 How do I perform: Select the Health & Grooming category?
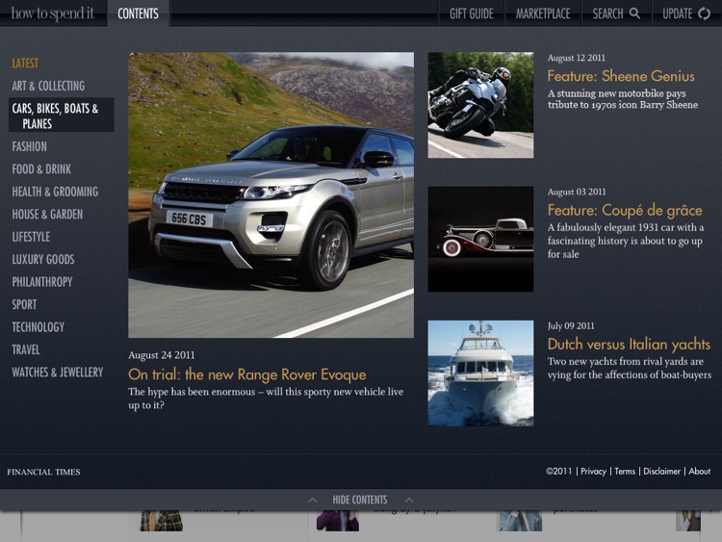pyautogui.click(x=55, y=192)
